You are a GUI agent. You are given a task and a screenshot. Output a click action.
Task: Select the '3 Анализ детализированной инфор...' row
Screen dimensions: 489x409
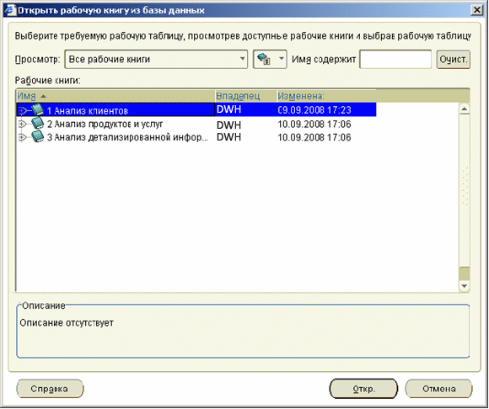(x=196, y=137)
